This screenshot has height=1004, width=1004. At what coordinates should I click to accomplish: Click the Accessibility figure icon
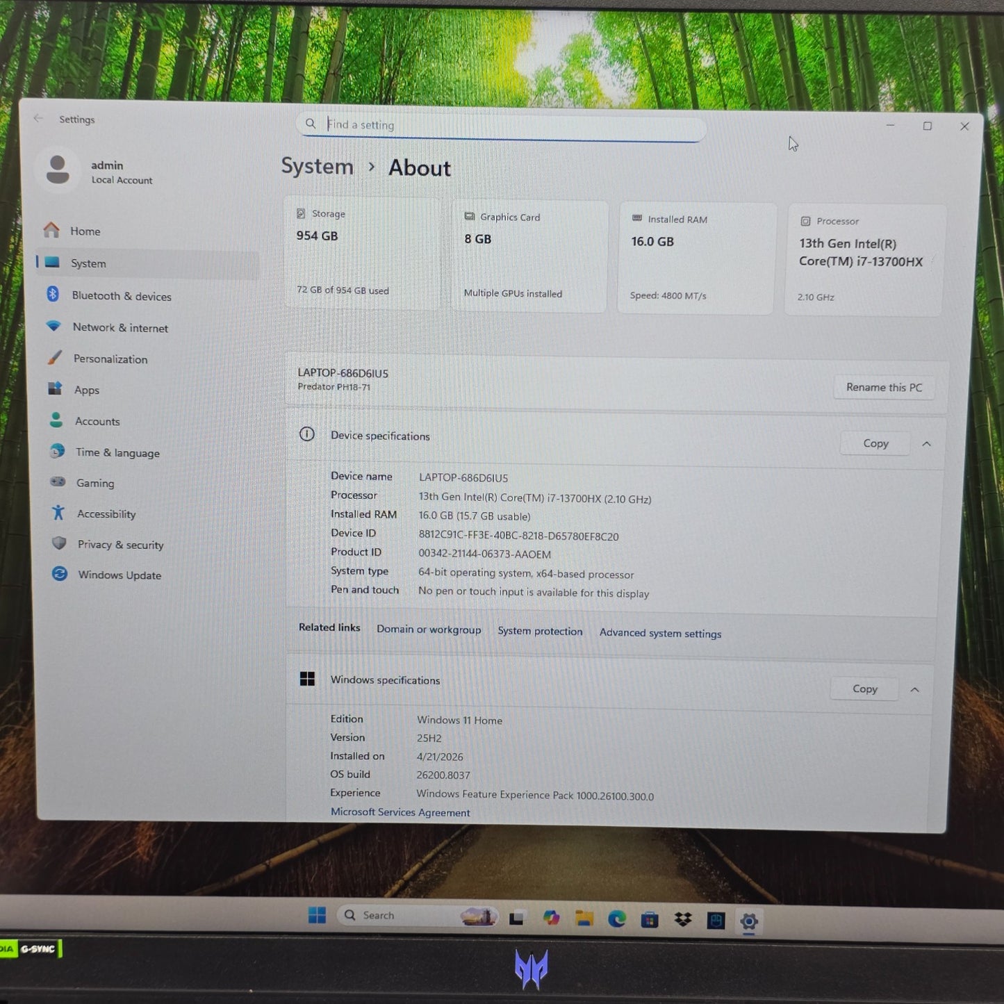click(x=58, y=513)
